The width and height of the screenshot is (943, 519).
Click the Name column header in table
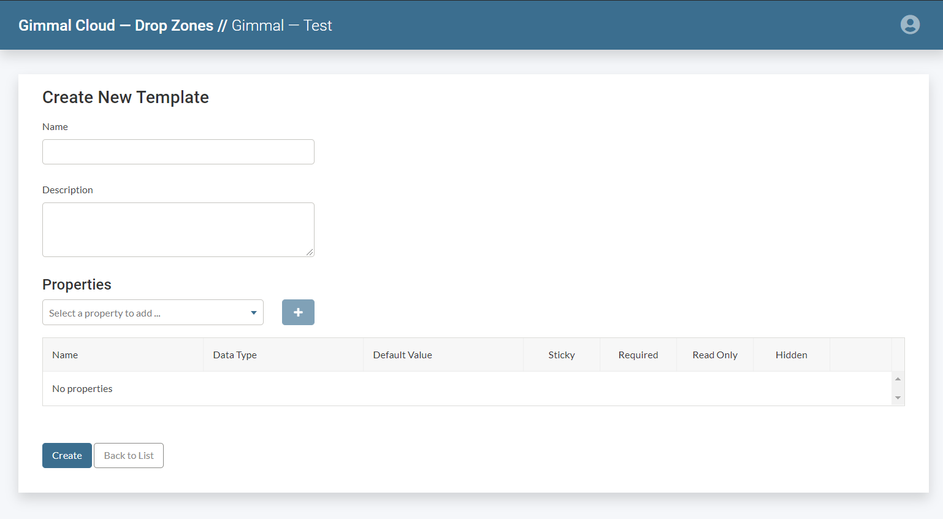click(65, 355)
